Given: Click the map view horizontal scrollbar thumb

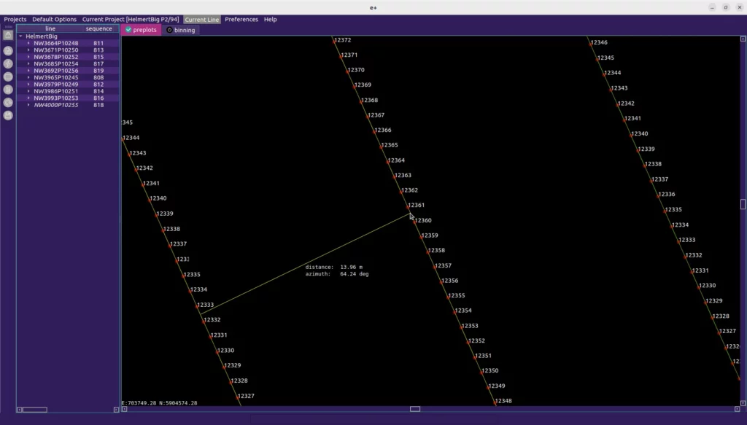Looking at the screenshot, I should pyautogui.click(x=415, y=409).
